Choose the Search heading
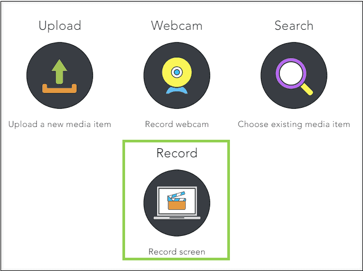 tap(294, 26)
